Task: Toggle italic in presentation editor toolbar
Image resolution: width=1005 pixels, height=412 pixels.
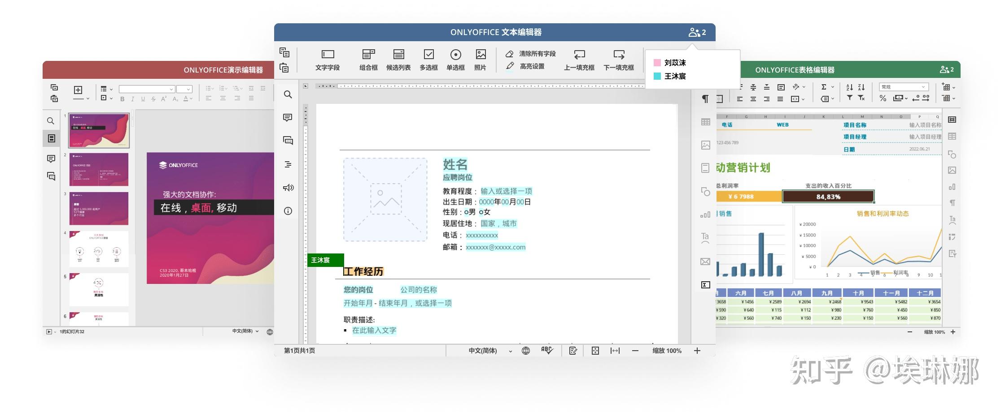Action: click(132, 99)
